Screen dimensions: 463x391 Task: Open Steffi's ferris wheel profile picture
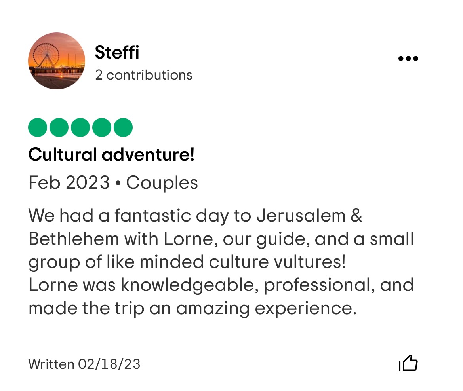(57, 61)
